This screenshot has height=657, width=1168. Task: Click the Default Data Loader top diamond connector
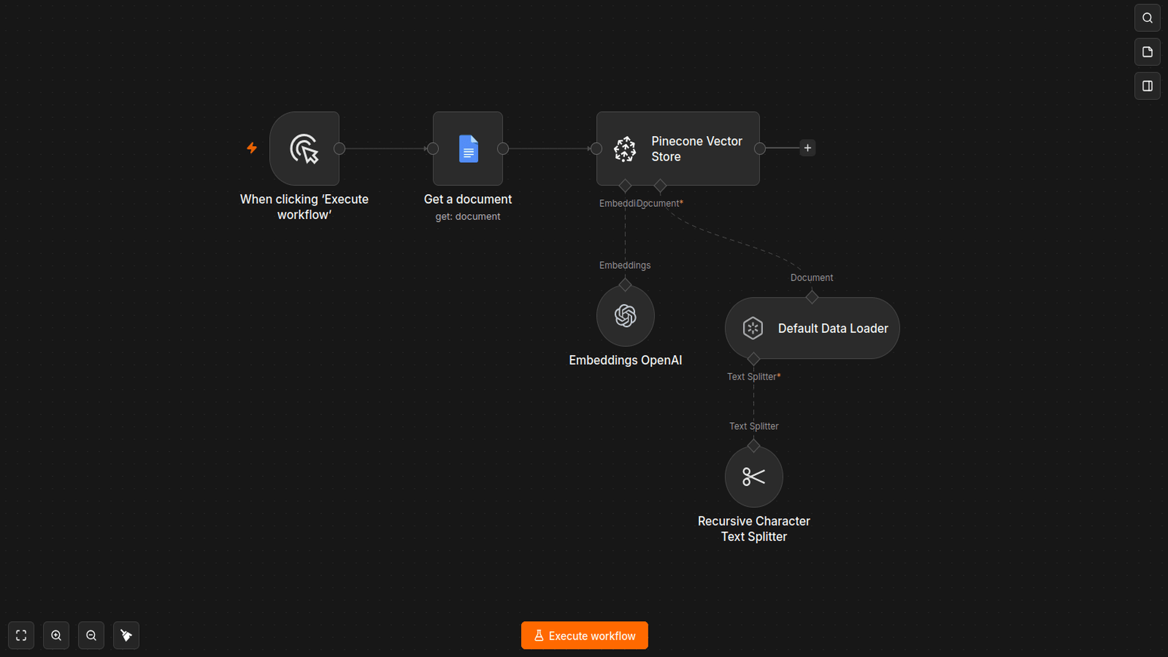tap(812, 297)
